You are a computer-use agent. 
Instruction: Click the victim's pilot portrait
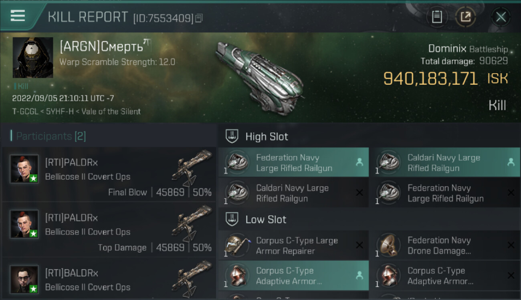pyautogui.click(x=33, y=58)
